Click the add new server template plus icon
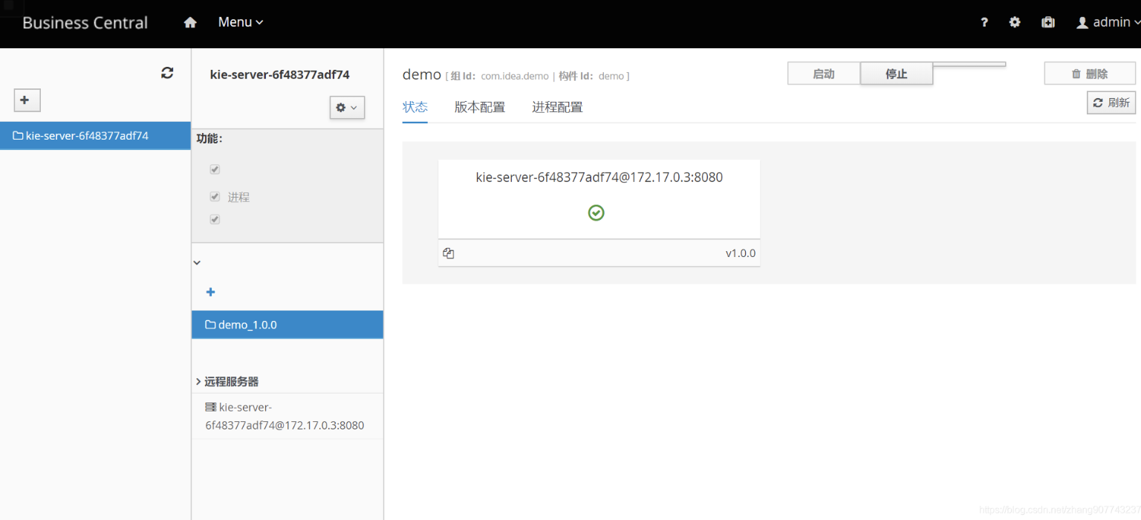Viewport: 1141px width, 520px height. (27, 100)
